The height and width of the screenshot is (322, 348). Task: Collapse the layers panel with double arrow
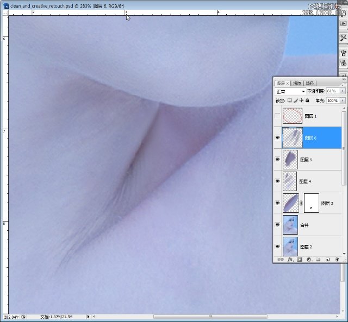(x=344, y=79)
